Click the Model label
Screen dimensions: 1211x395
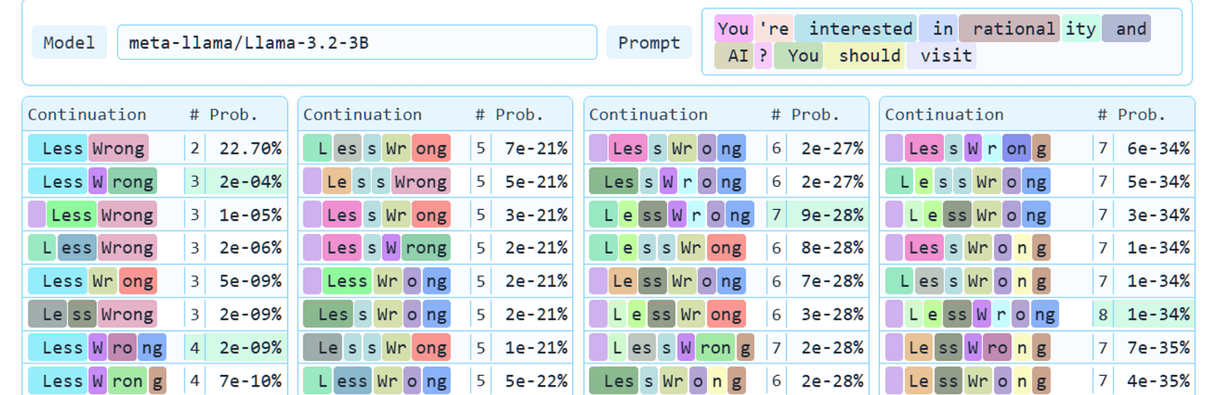pos(69,42)
